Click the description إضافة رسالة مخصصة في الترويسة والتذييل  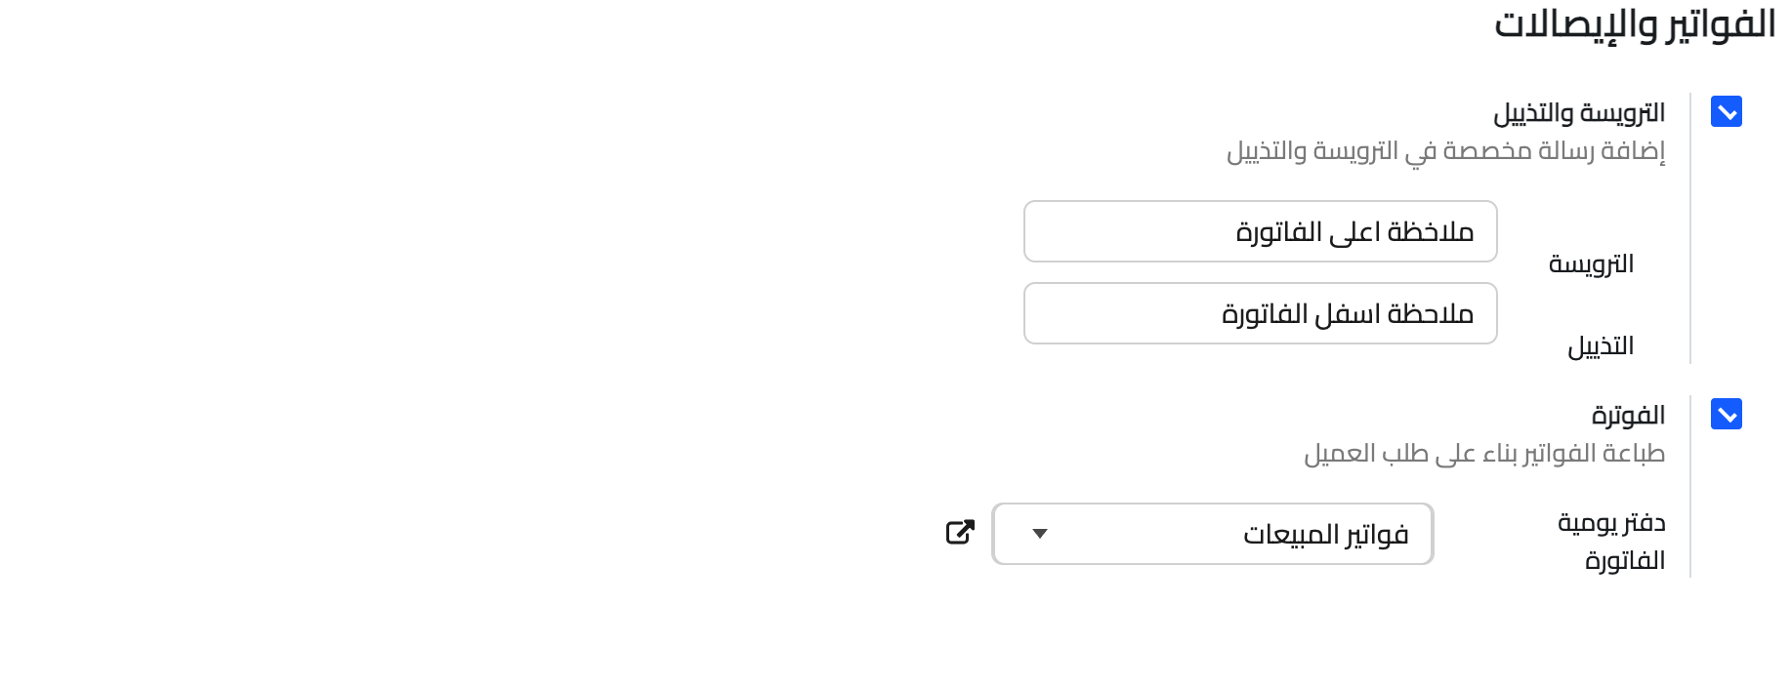(1445, 151)
